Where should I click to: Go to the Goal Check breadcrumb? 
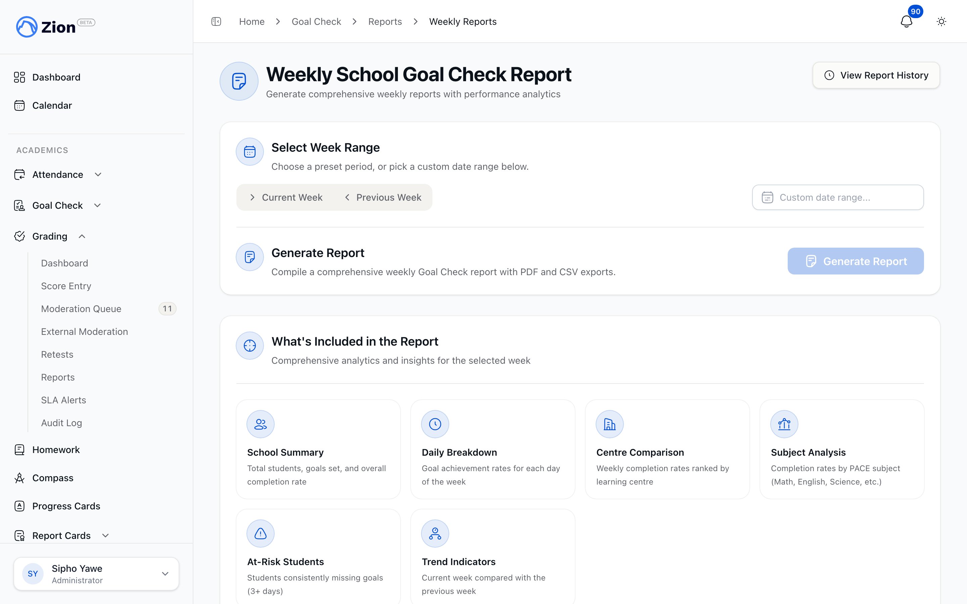point(316,21)
